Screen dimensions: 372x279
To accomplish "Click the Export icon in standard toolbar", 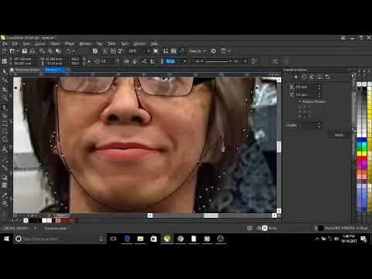I will tap(112, 51).
